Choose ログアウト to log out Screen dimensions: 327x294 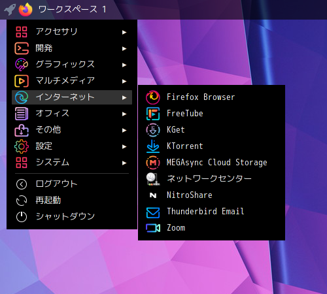point(72,184)
